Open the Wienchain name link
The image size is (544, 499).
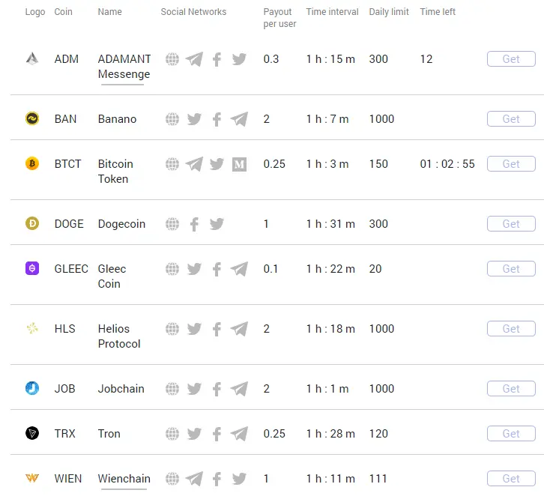124,479
